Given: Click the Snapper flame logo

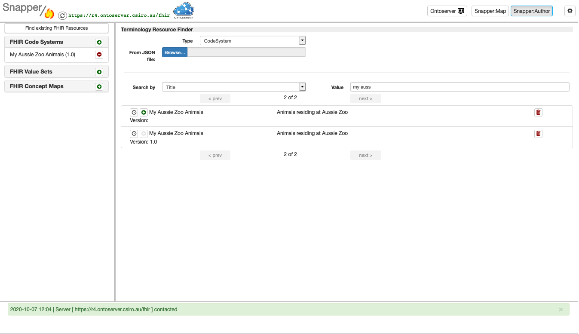Looking at the screenshot, I should 28,10.
